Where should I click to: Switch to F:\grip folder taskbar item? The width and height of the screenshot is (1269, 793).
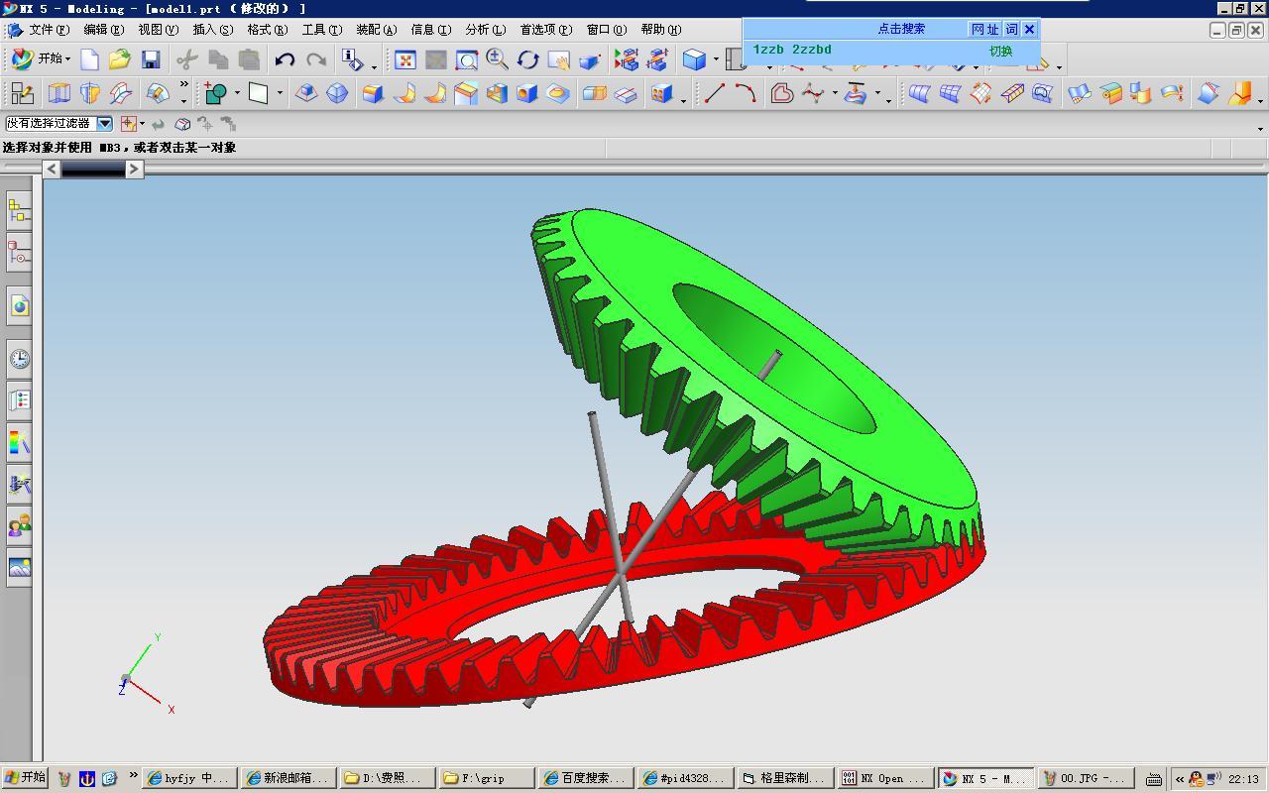pyautogui.click(x=487, y=778)
